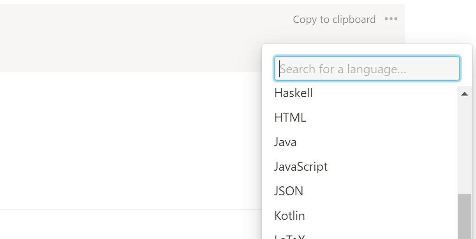Choose Kotlin from the language options
Image resolution: width=476 pixels, height=239 pixels.
[290, 216]
